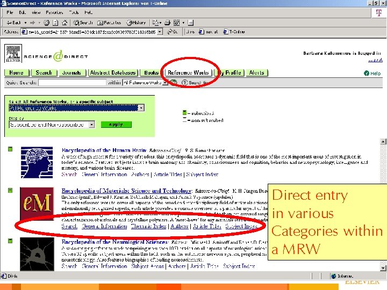Click the green apply button
Viewport: 387px width, 290px height.
116,125
